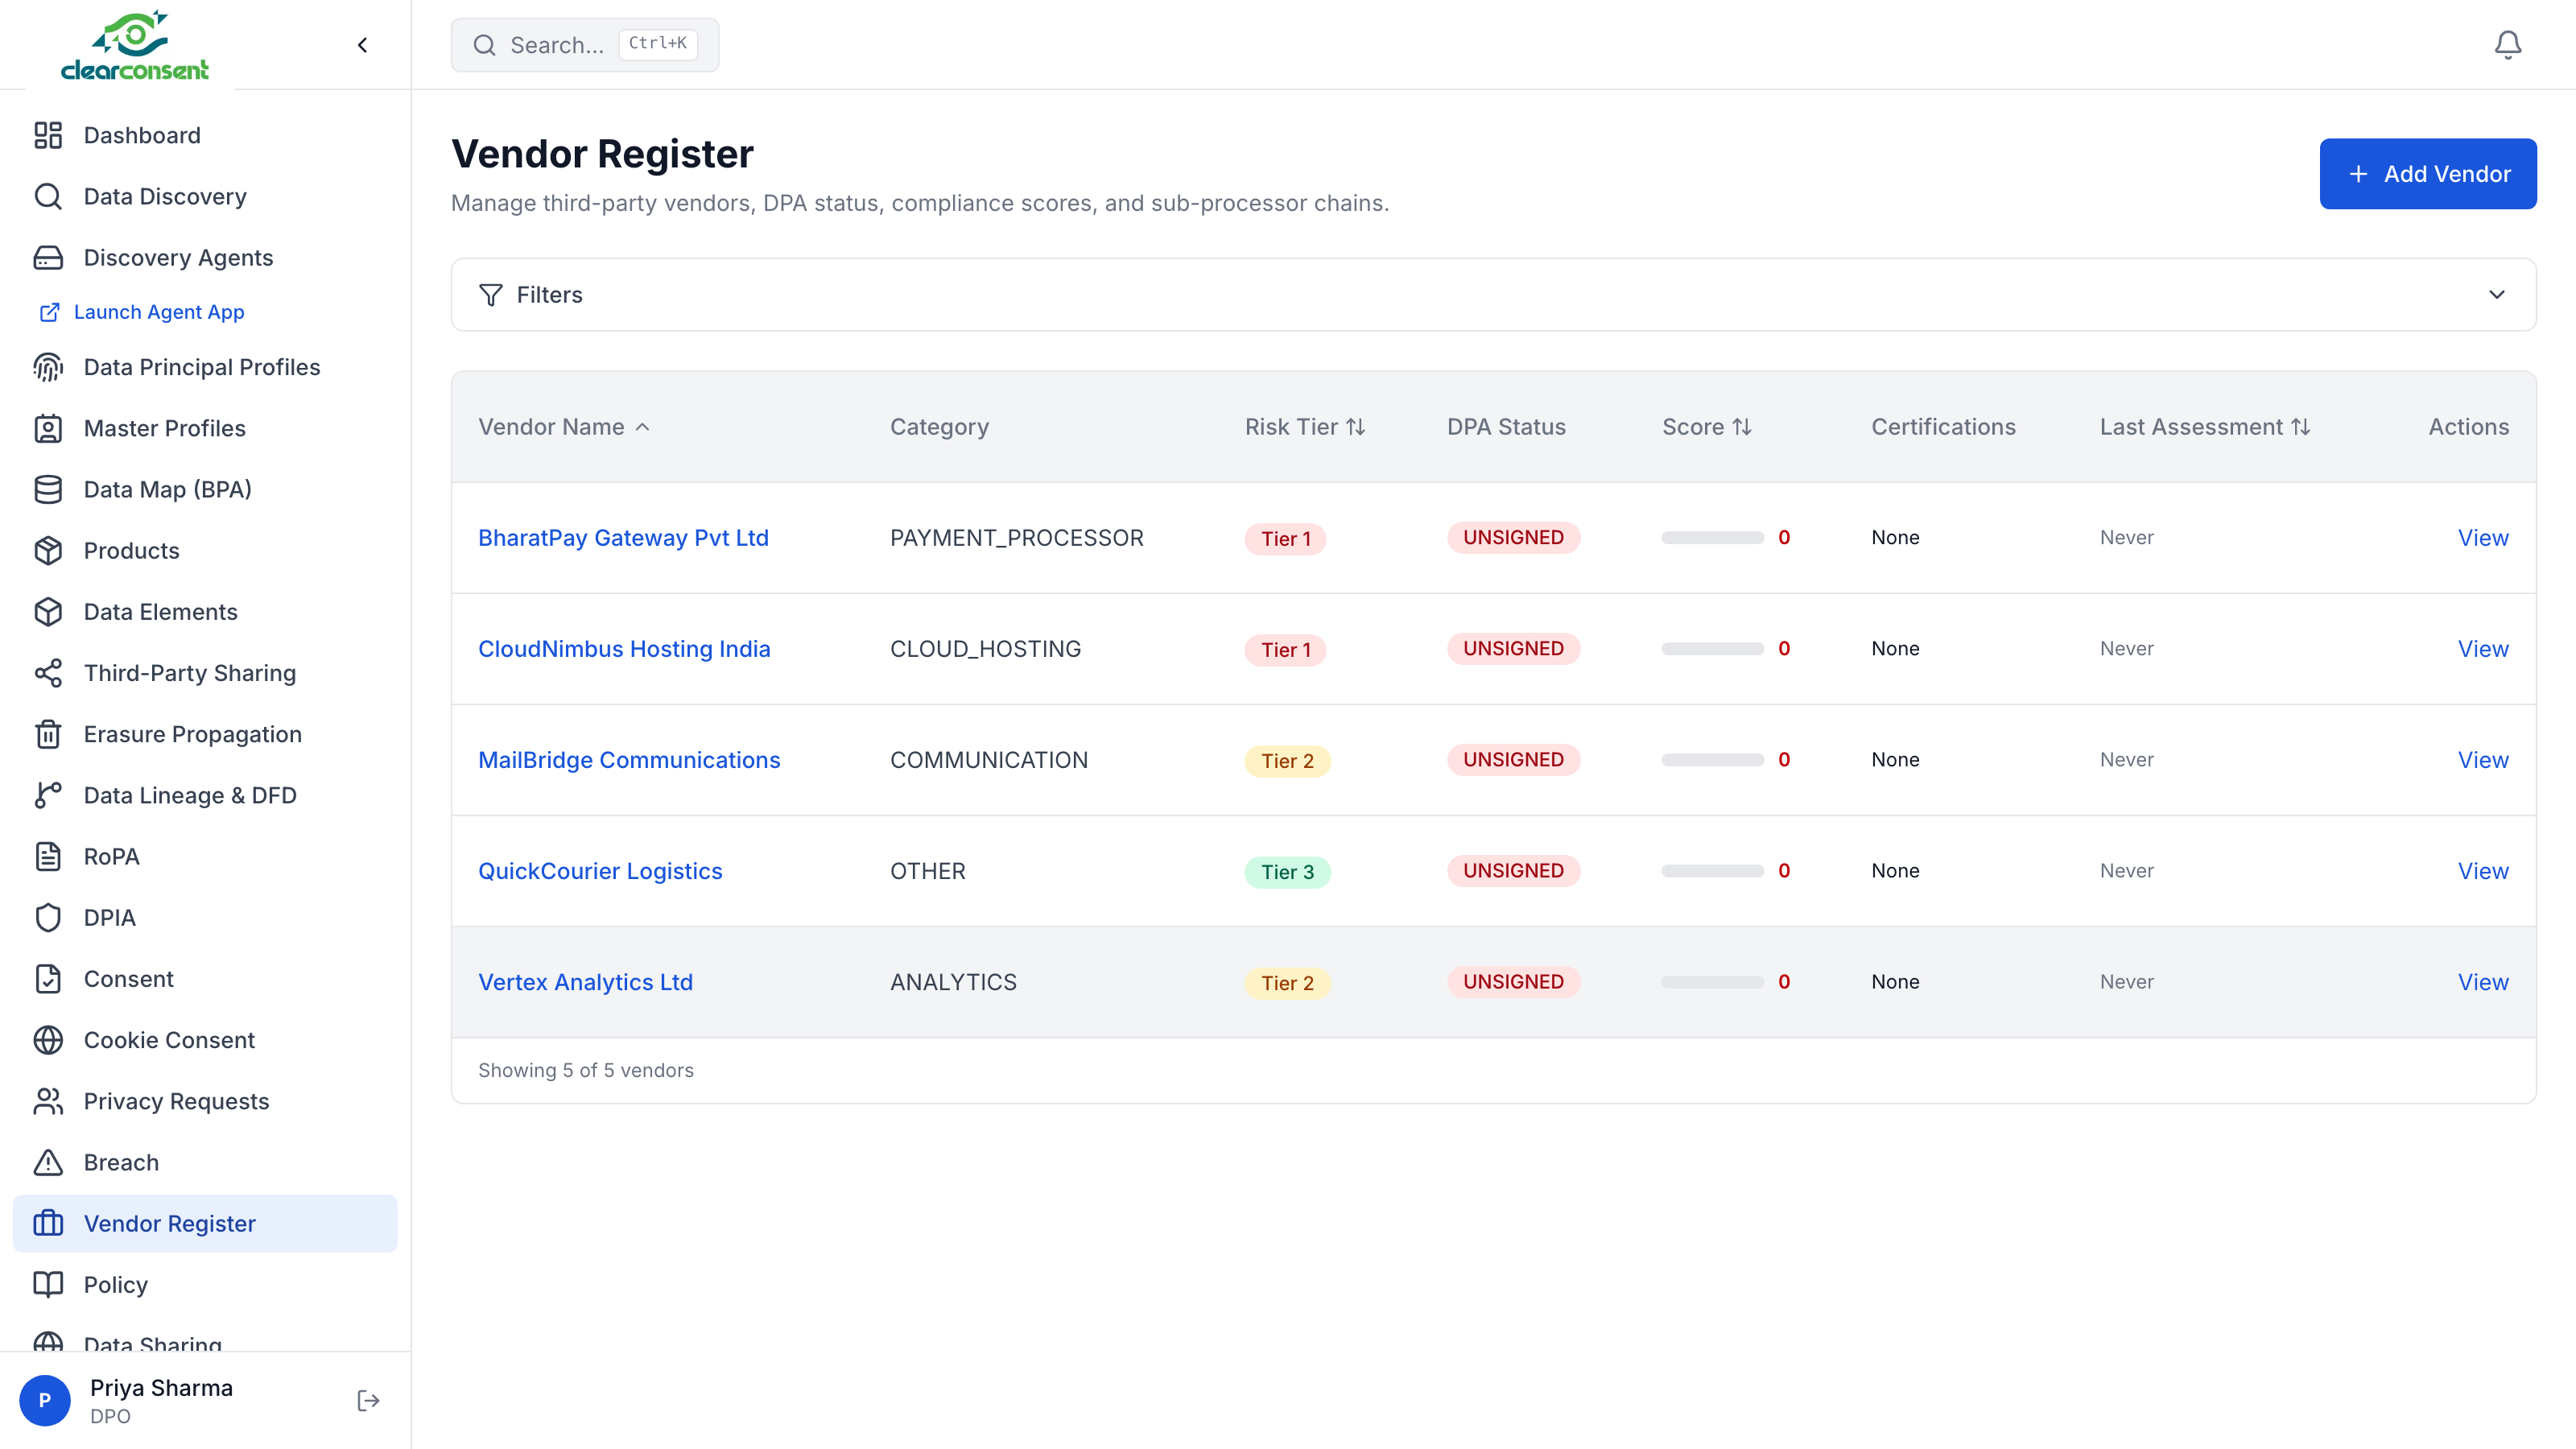Click the Discovery Agents drive icon
Screen dimensions: 2576x1449
pos(48,257)
